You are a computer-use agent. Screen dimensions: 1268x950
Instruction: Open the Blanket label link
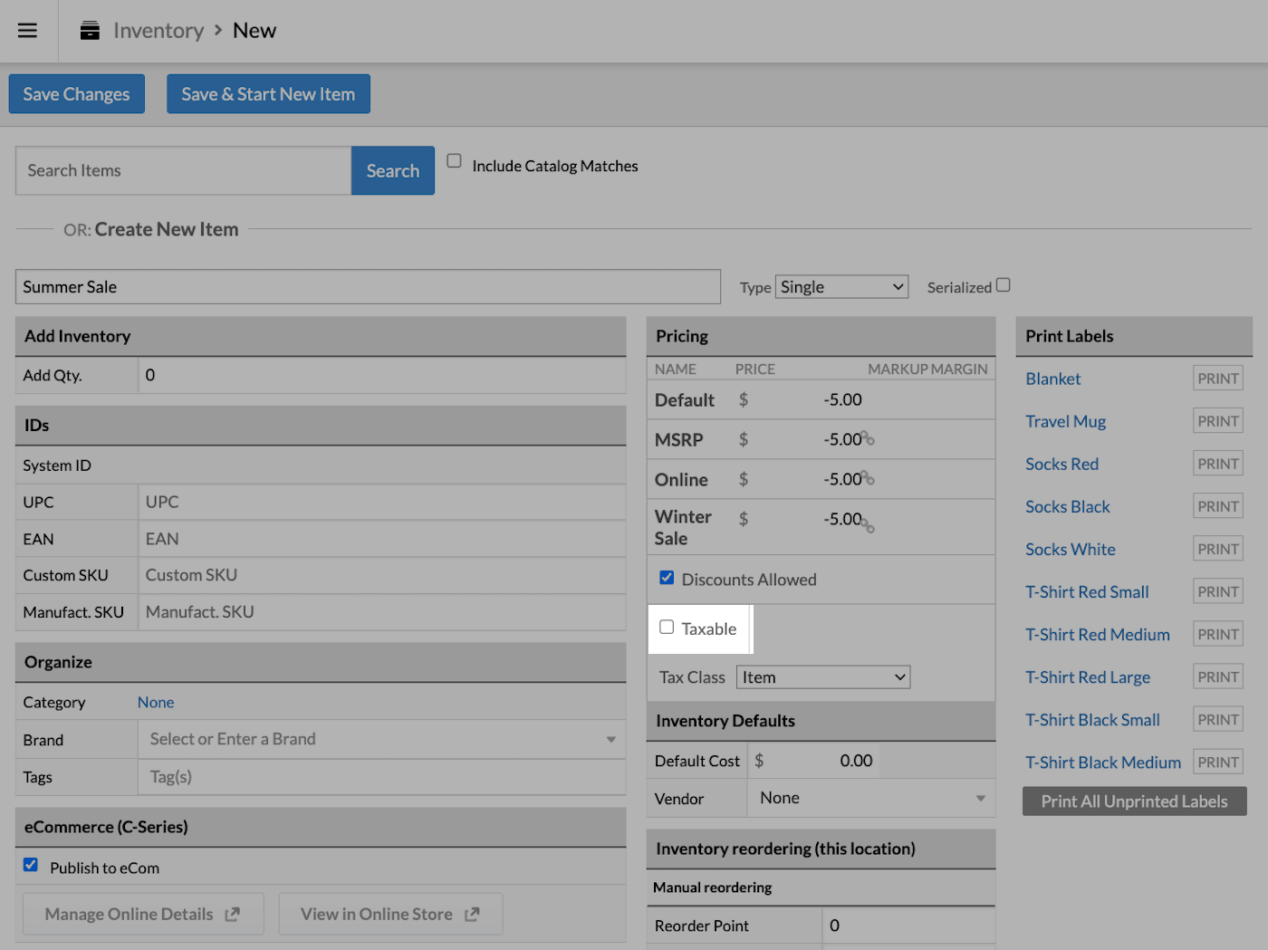(x=1053, y=379)
